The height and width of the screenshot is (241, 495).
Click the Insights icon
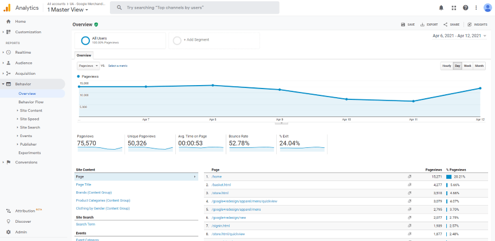469,25
